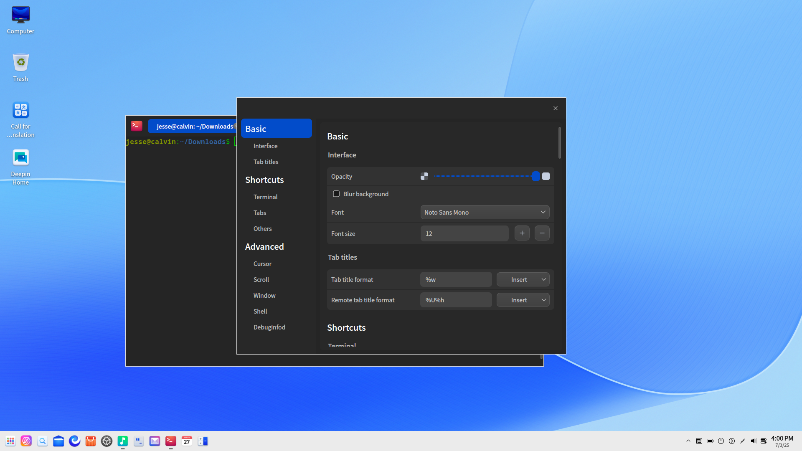Open the pink swirl app in the taskbar

tap(26, 441)
